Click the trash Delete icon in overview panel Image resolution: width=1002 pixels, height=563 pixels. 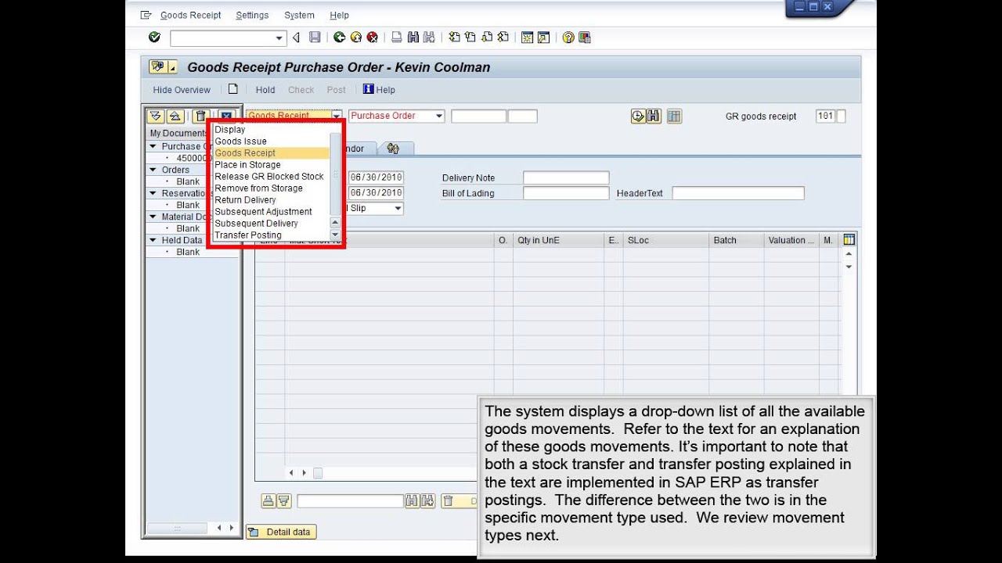(x=200, y=116)
